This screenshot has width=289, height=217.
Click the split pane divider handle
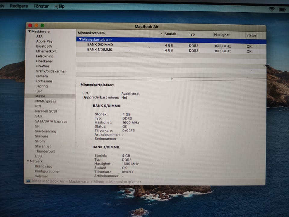coord(171,79)
